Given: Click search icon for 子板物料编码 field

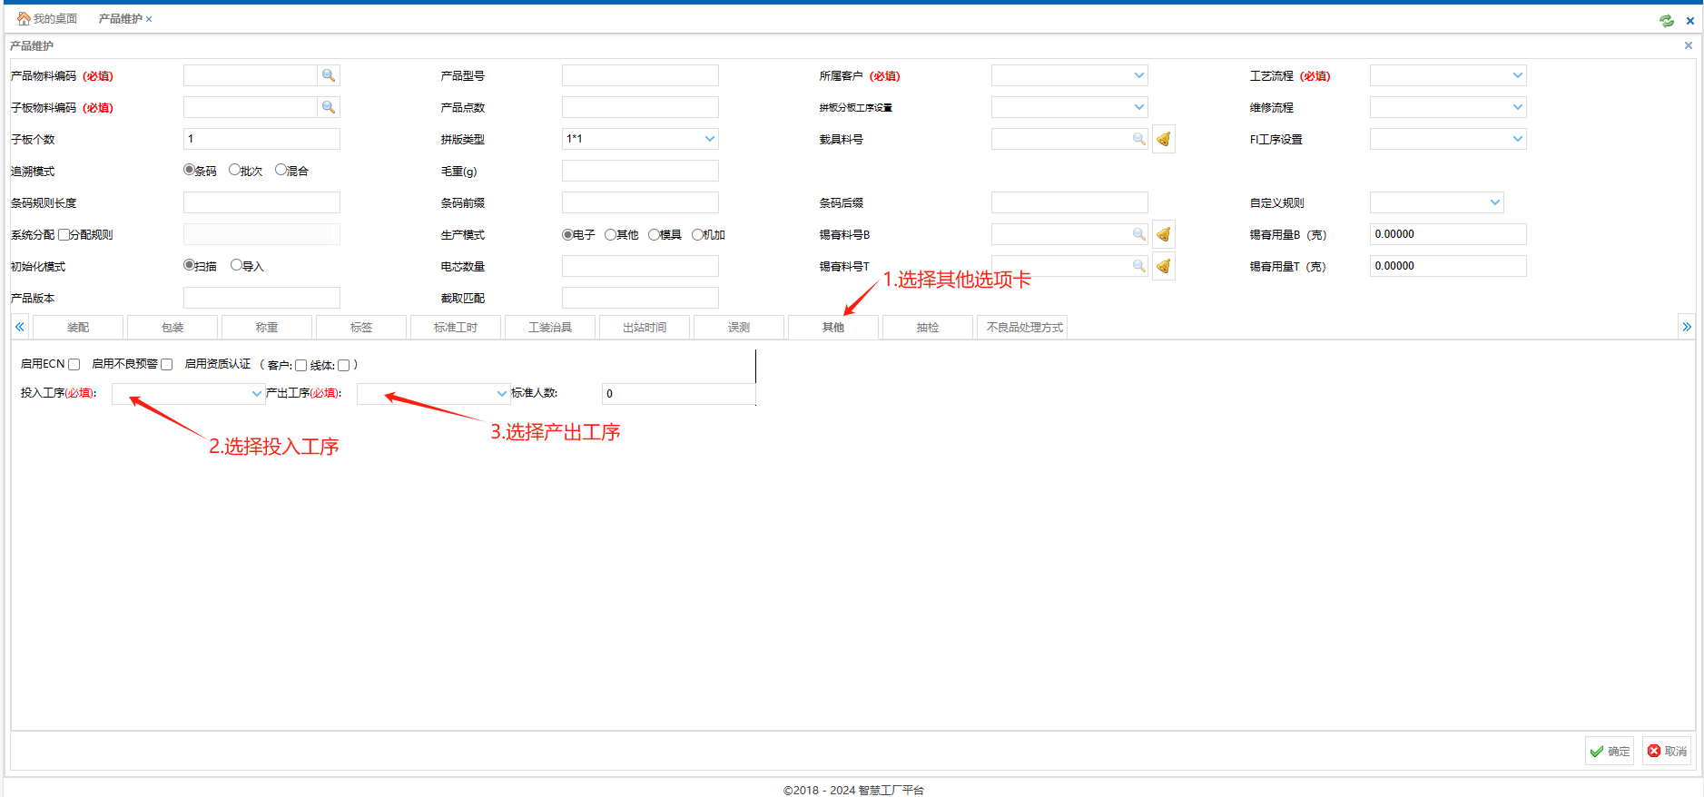Looking at the screenshot, I should point(329,108).
